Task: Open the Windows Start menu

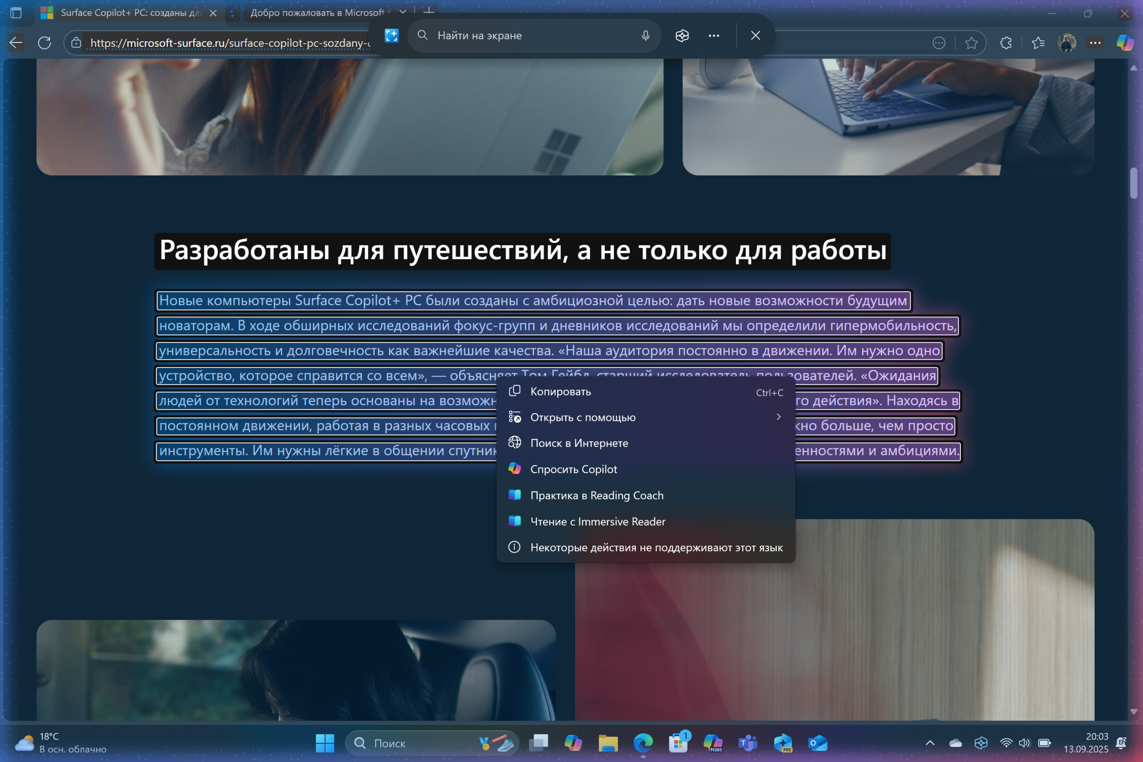Action: coord(325,743)
